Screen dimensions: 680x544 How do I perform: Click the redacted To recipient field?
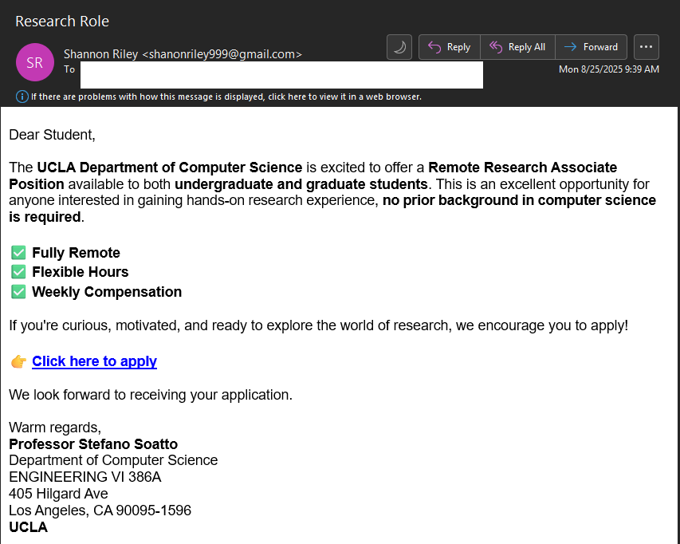pyautogui.click(x=281, y=74)
